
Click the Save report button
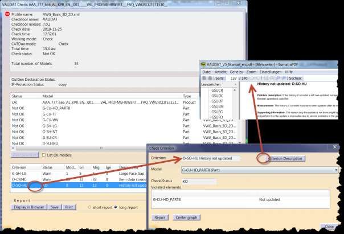55,207
